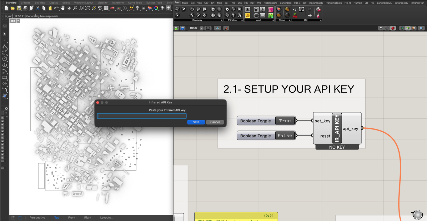
Task: Open the infrared.city component tab
Action: 401,3
